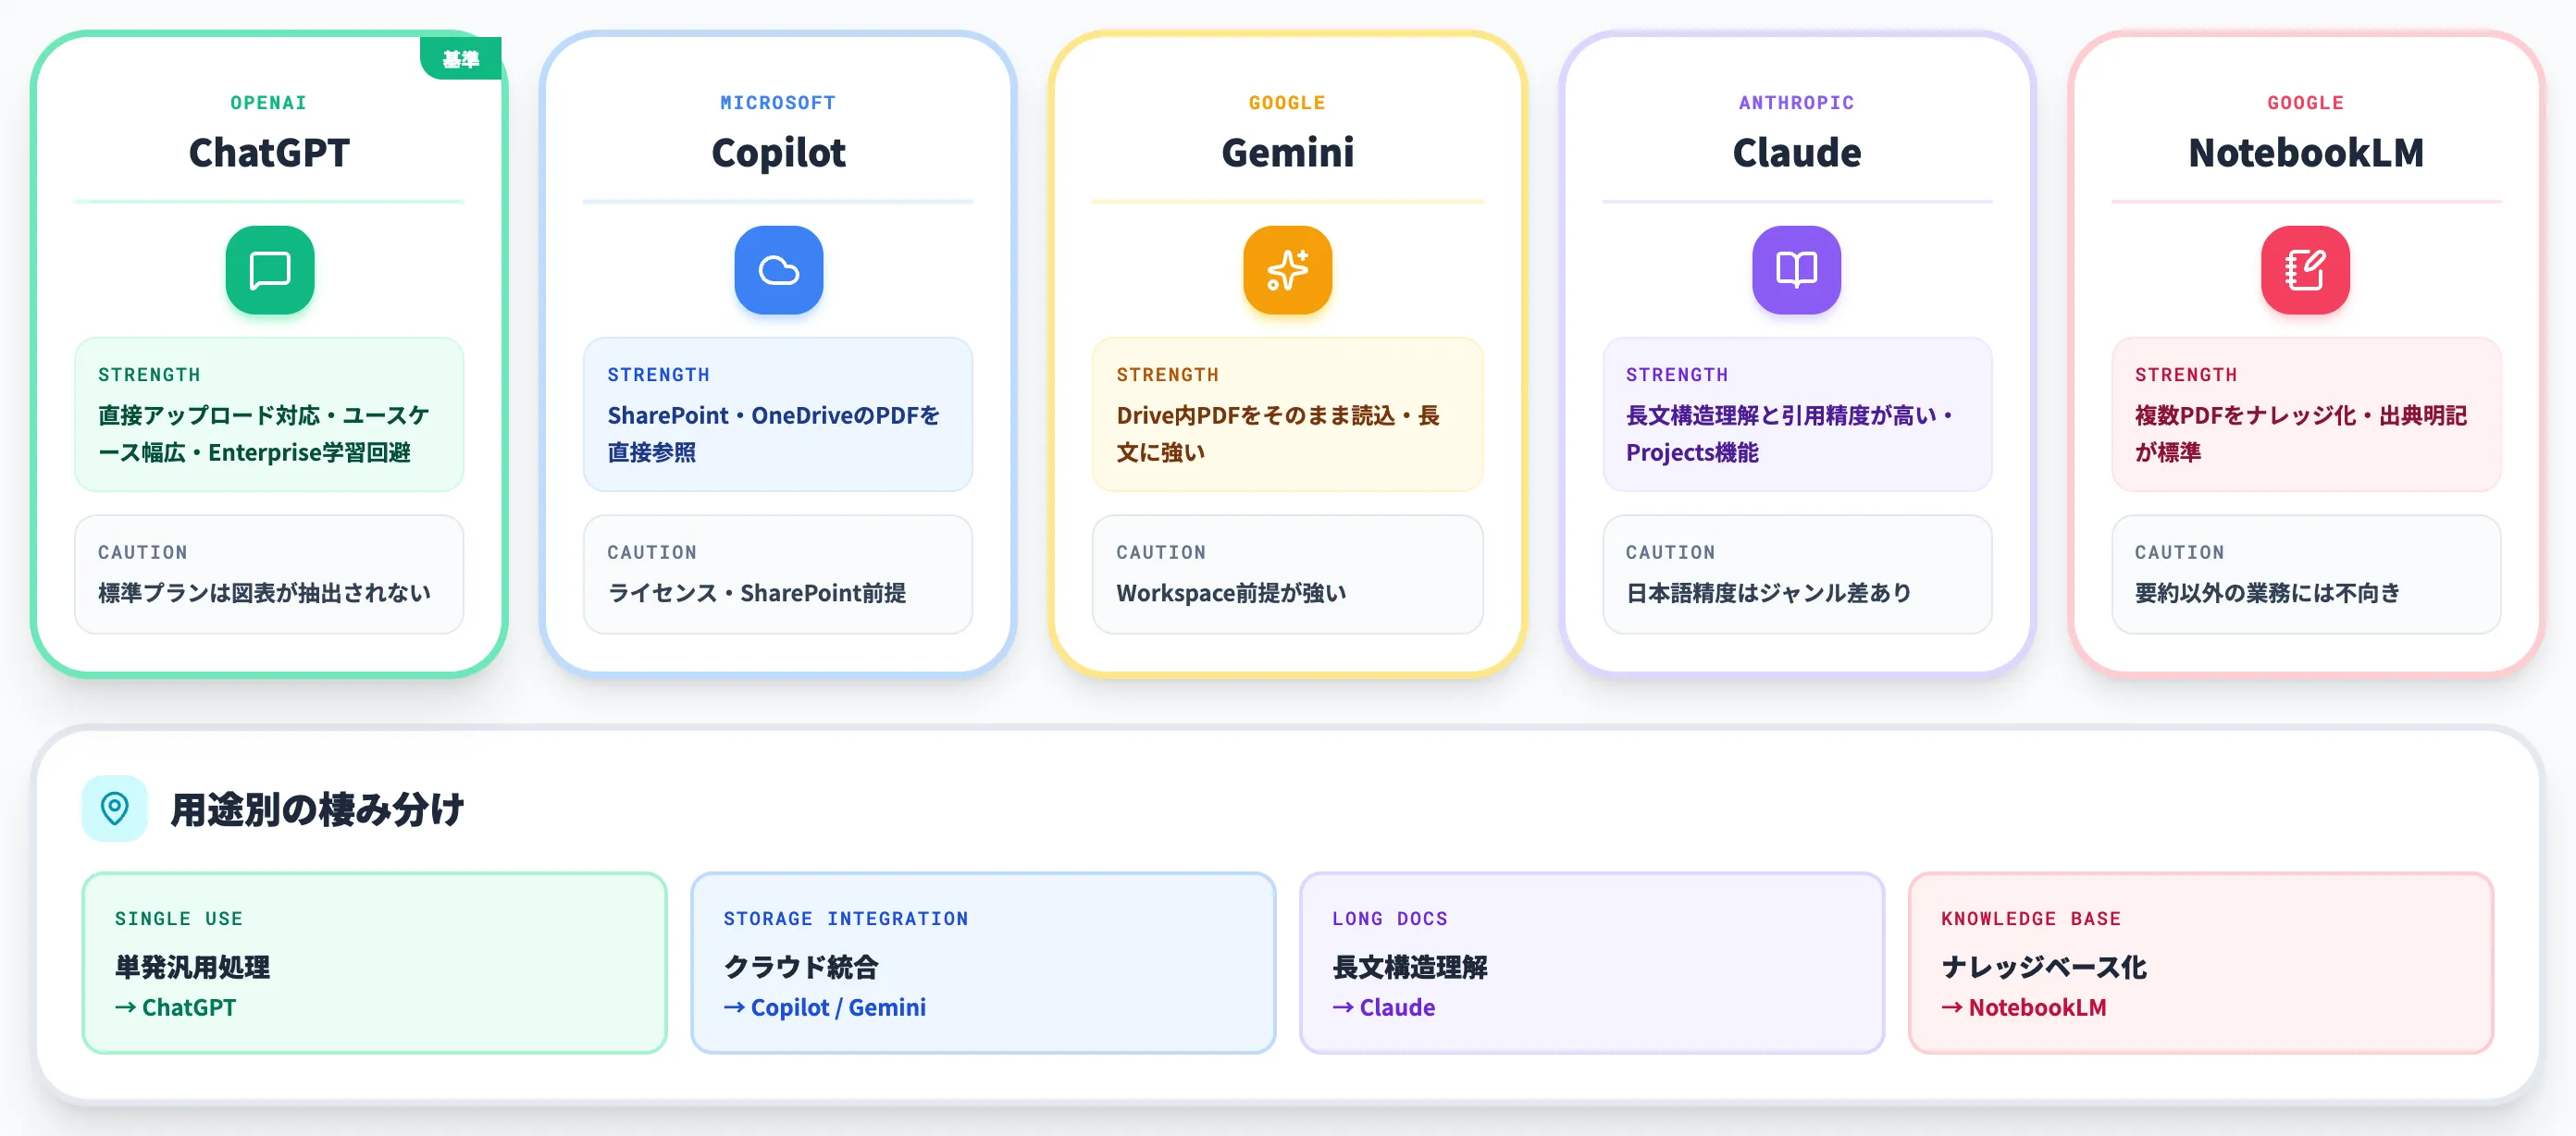2576x1136 pixels.
Task: Click the CAUTION label in Copilot card
Action: (651, 552)
